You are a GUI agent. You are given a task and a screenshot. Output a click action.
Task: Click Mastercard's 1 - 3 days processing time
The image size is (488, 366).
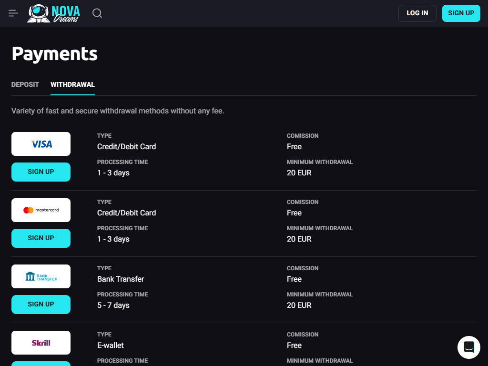pos(113,239)
